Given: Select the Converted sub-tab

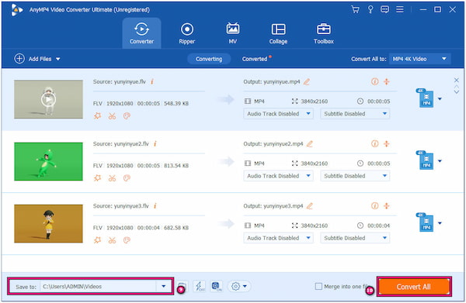Looking at the screenshot, I should point(255,59).
